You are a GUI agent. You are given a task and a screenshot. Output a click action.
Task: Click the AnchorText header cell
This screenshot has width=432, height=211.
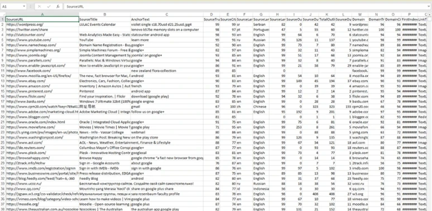point(167,19)
